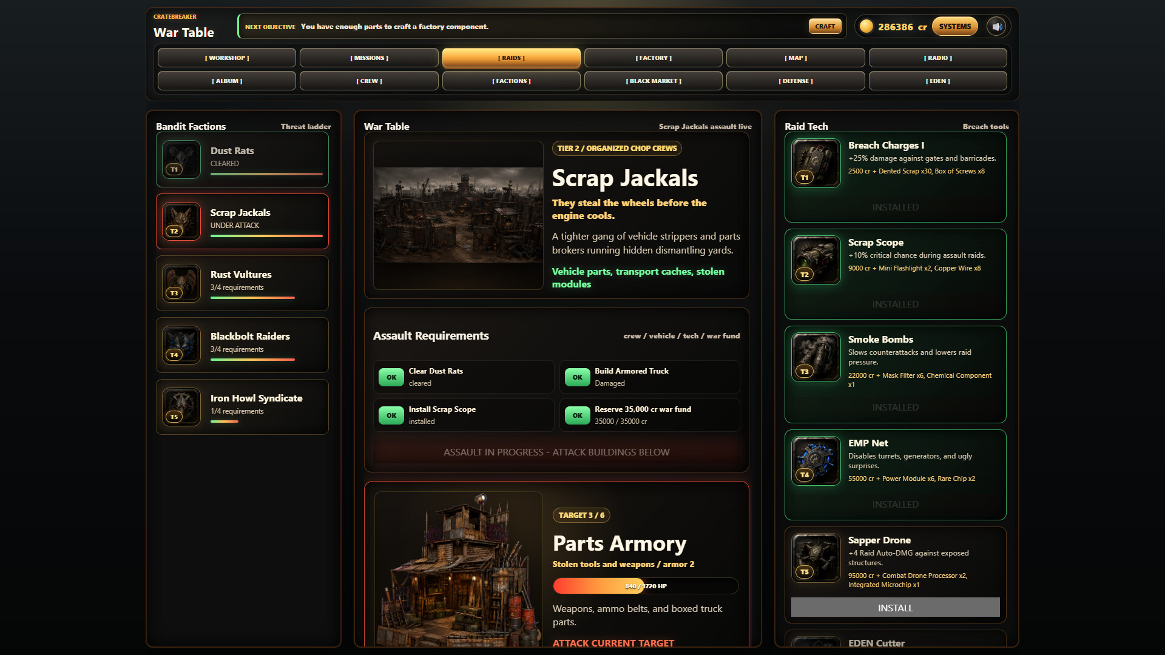This screenshot has height=655, width=1165.
Task: Select the active Raids tab
Action: click(x=512, y=58)
